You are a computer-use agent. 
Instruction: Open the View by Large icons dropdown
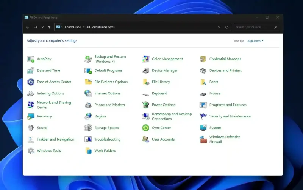(x=255, y=41)
